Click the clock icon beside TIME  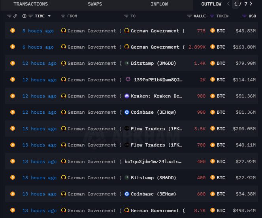24,16
